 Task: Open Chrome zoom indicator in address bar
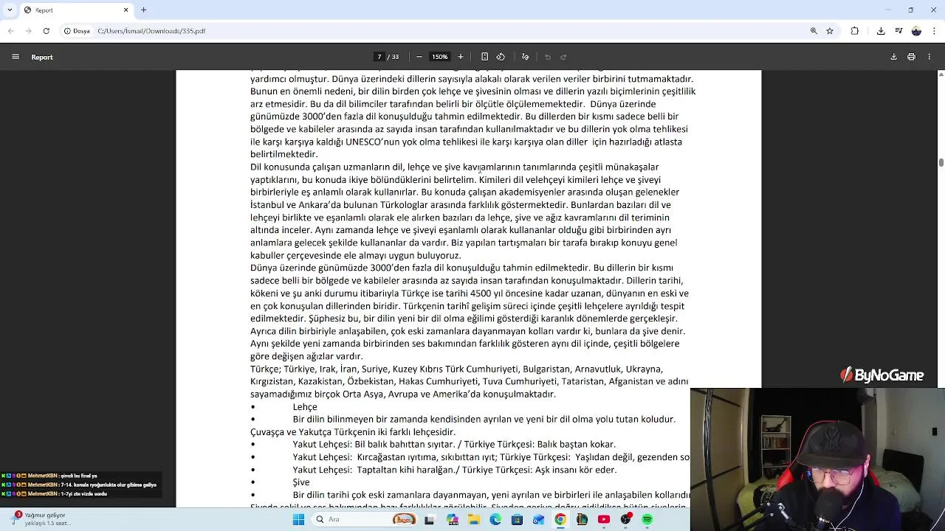pyautogui.click(x=814, y=31)
